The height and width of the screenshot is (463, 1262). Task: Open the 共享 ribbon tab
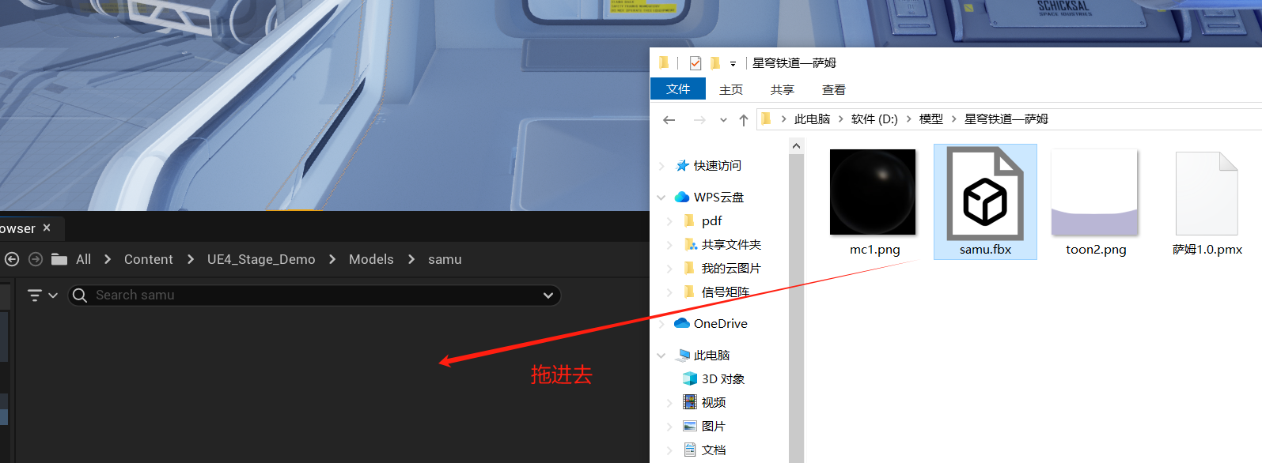coord(783,89)
